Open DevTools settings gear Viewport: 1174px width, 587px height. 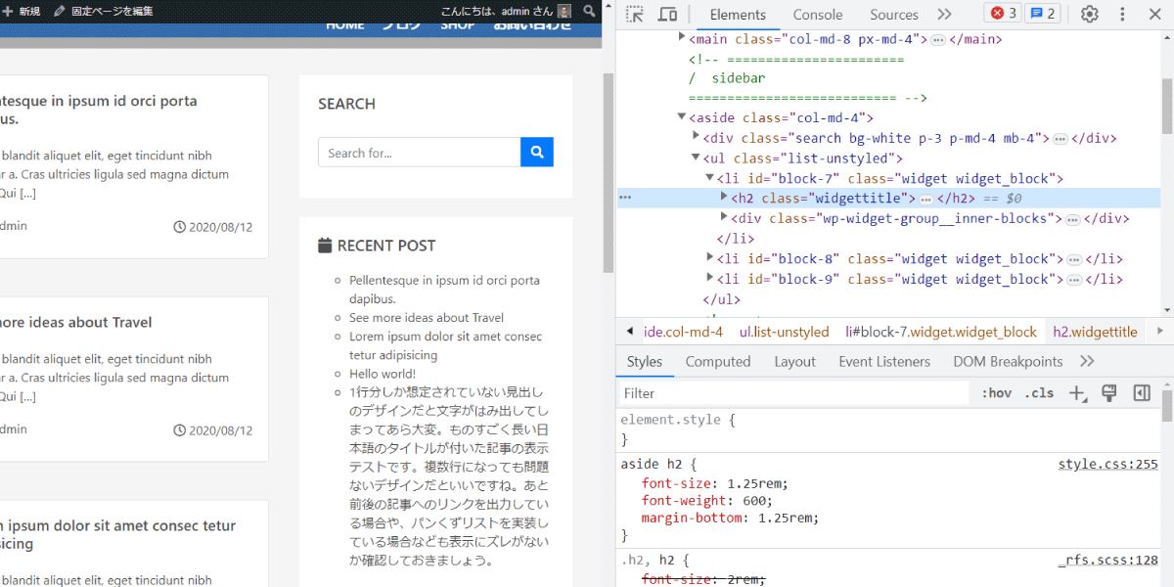[x=1090, y=15]
